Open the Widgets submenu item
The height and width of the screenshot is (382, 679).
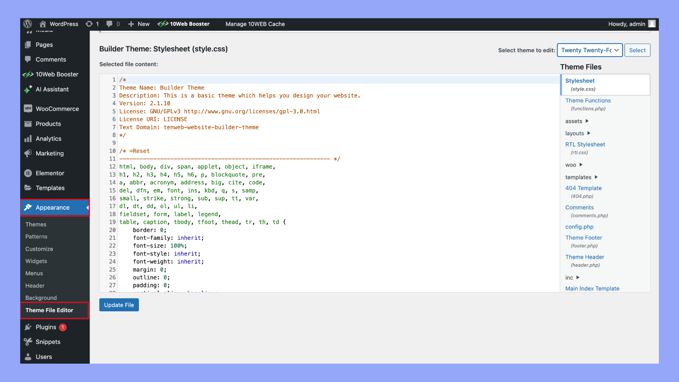coord(36,261)
